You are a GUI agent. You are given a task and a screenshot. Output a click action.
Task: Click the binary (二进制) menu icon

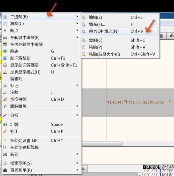(5, 17)
